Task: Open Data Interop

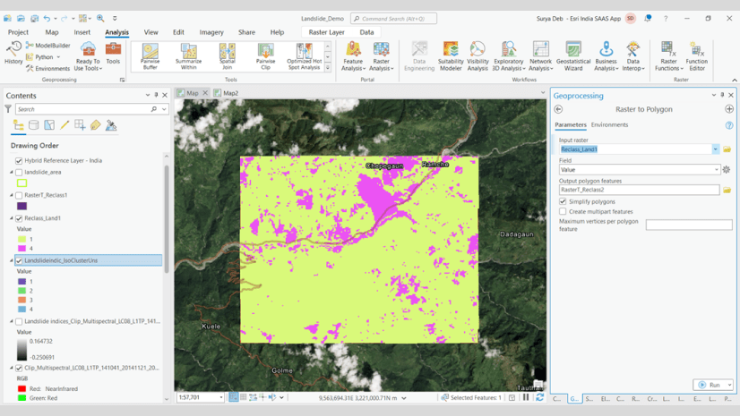Action: 633,56
